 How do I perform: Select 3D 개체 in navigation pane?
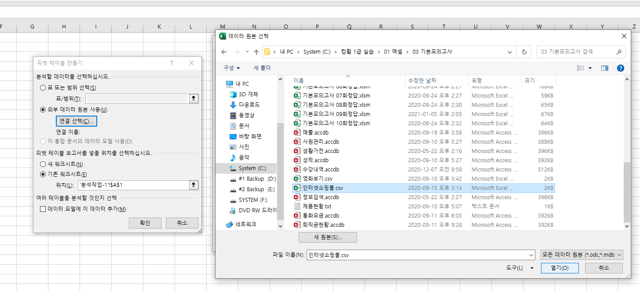248,95
